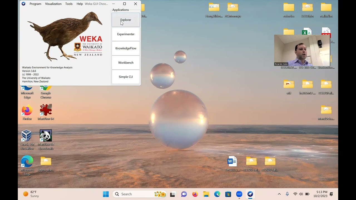Click the Ricardo Calix webcam video
The height and width of the screenshot is (200, 356).
click(x=302, y=50)
